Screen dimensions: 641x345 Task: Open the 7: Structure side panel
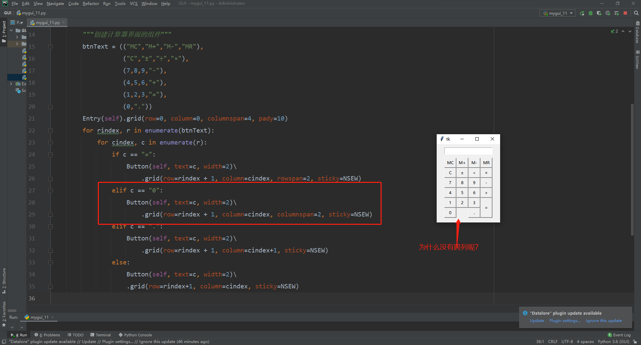point(4,280)
